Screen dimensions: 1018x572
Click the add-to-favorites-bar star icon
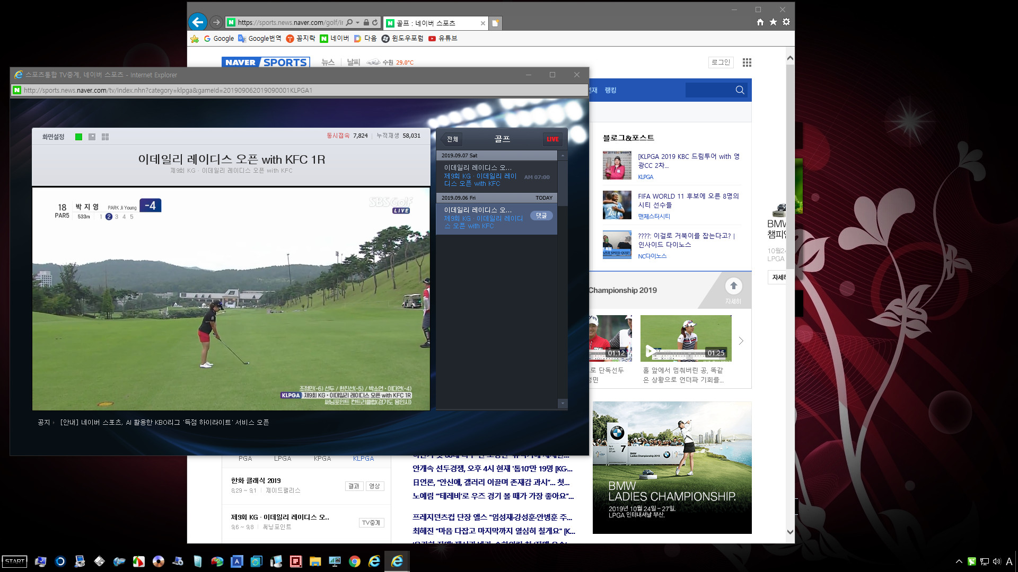pyautogui.click(x=195, y=39)
